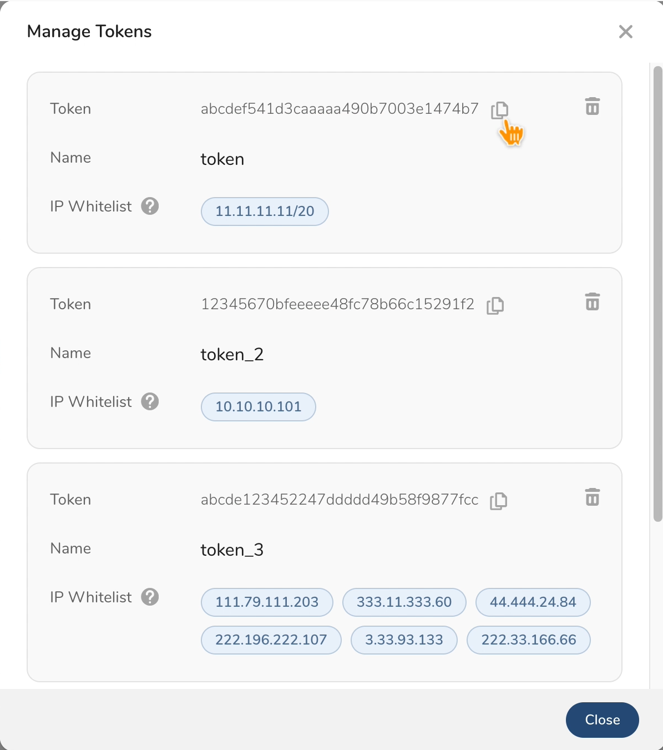Click the vertical scrollbar of token list
Screen dimensions: 663x750
point(657,294)
